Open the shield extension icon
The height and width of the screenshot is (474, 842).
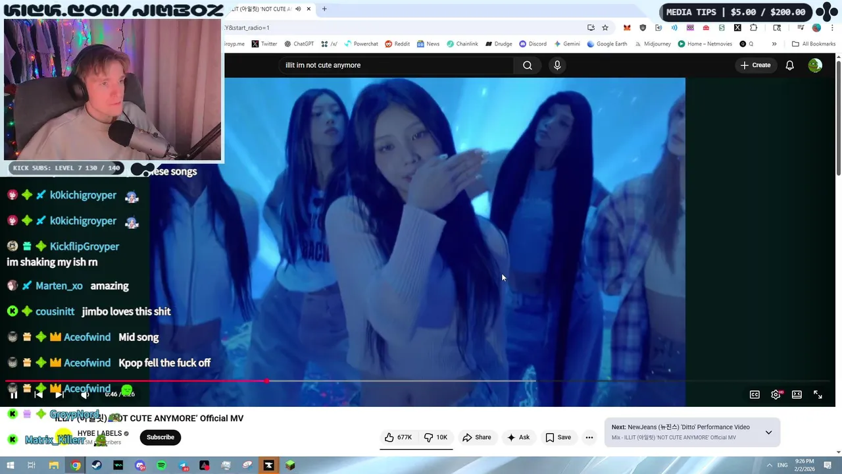pyautogui.click(x=643, y=28)
